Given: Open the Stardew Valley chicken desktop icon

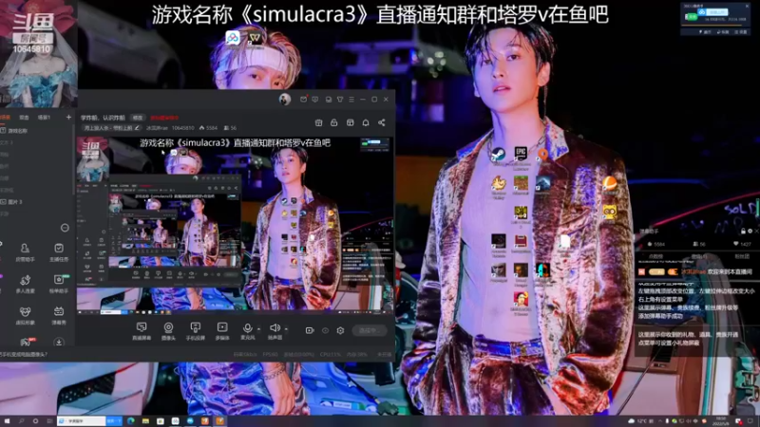Looking at the screenshot, I should pos(498,184).
